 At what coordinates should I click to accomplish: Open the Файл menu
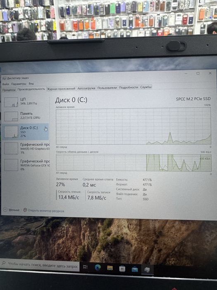tap(5, 84)
